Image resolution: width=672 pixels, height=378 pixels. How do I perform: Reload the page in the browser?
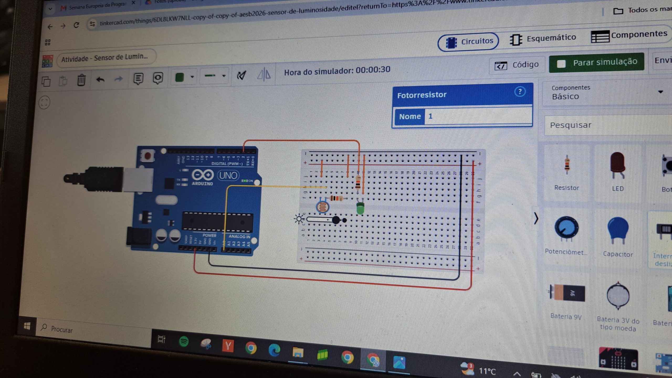point(76,25)
